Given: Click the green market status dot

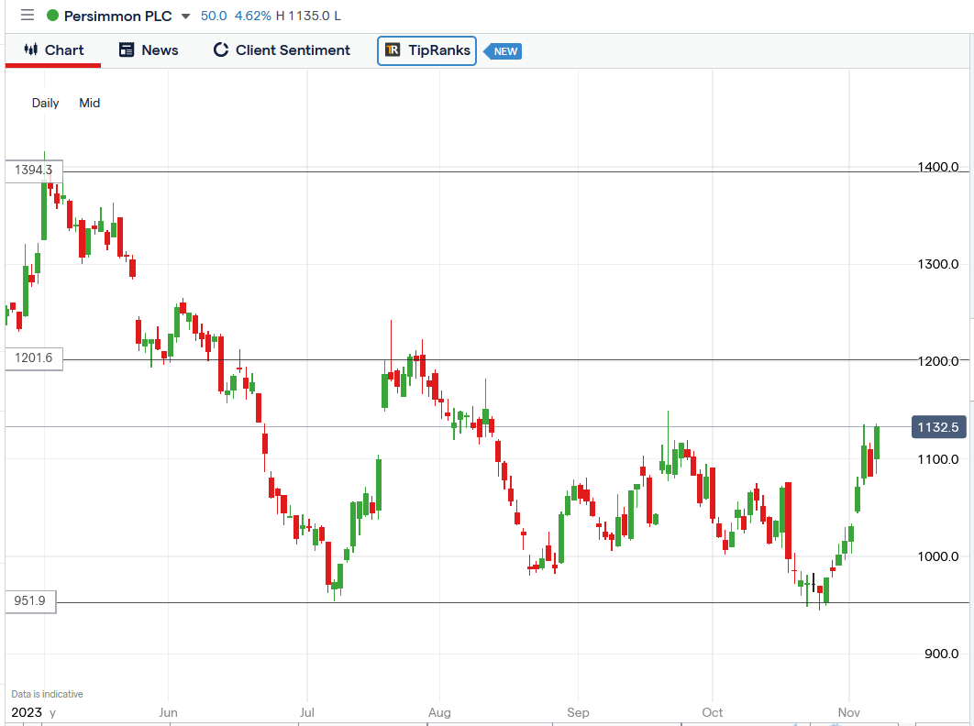Looking at the screenshot, I should [53, 16].
